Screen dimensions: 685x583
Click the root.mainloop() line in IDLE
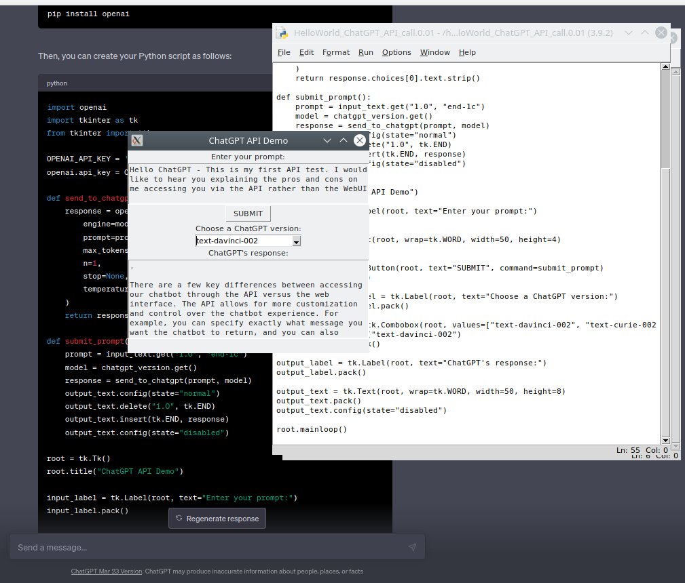click(x=312, y=429)
